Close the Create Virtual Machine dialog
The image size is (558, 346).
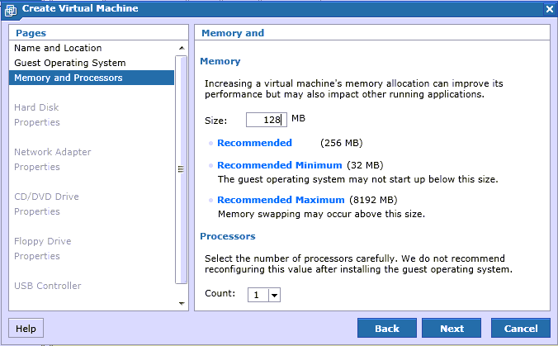click(x=550, y=9)
